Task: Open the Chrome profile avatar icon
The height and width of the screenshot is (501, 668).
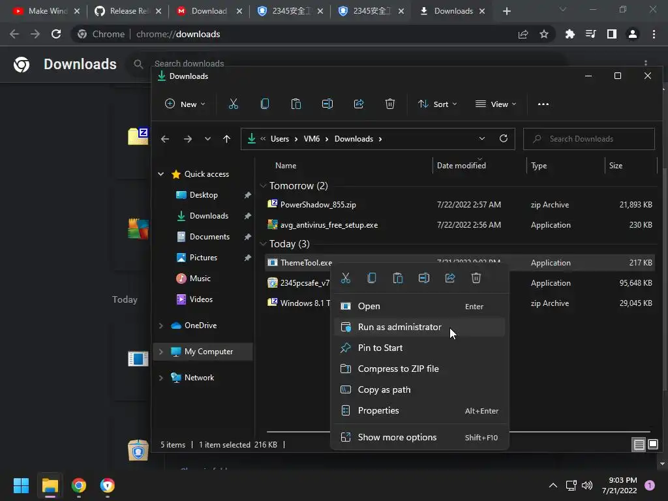Action: (633, 34)
